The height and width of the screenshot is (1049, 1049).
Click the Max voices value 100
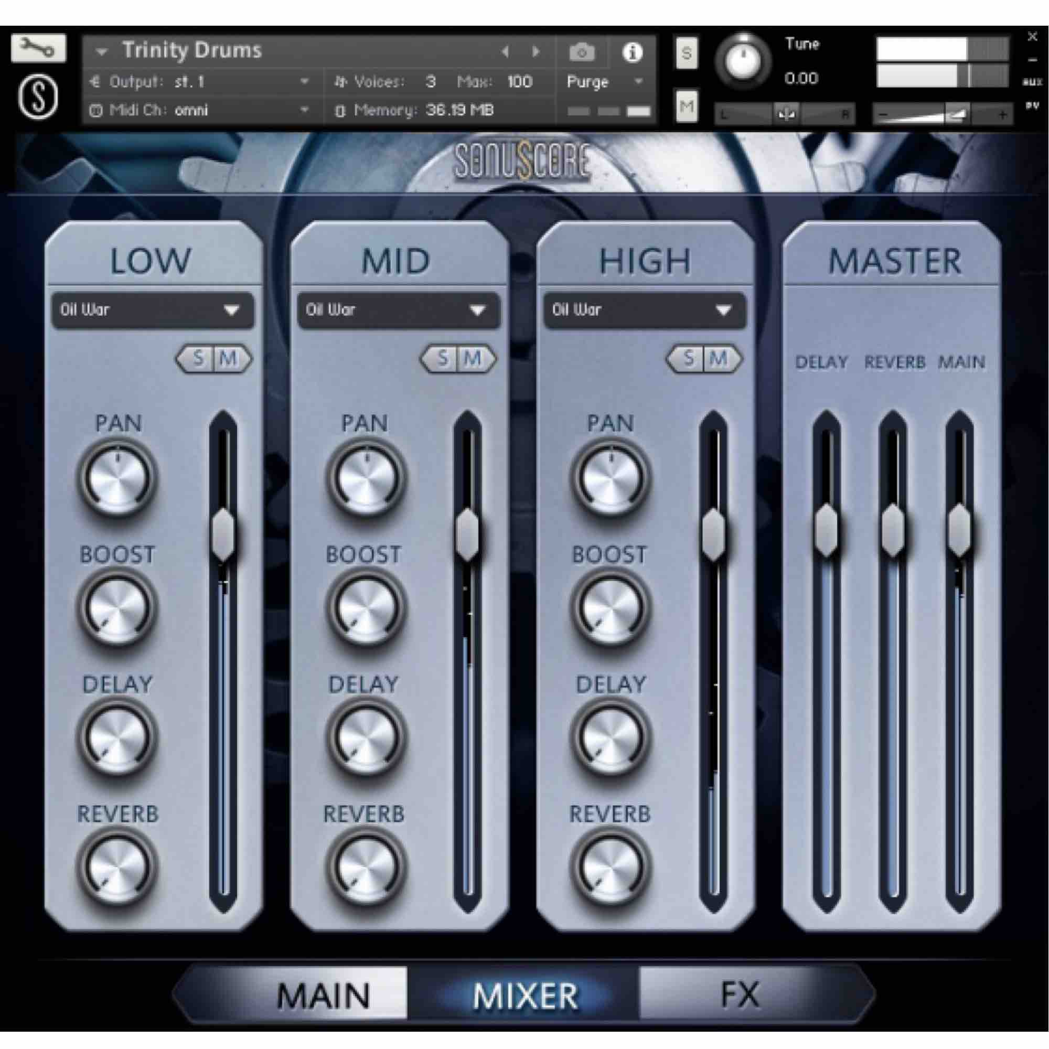pos(520,82)
